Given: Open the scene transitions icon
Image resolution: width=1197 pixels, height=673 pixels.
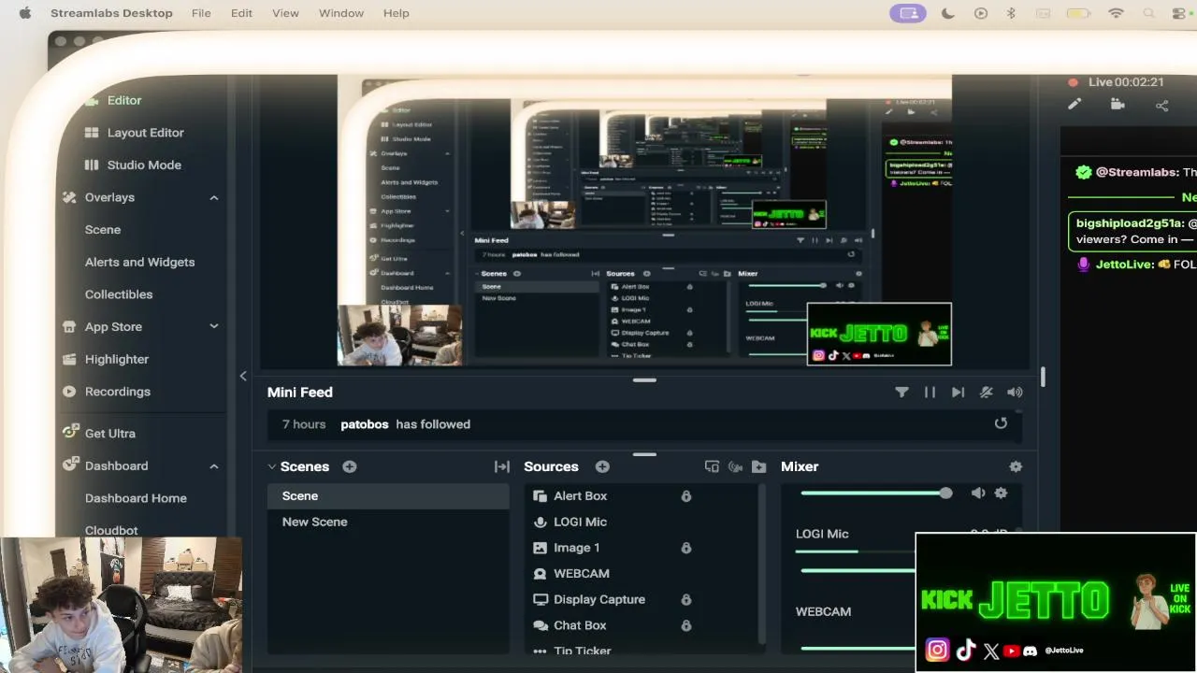Looking at the screenshot, I should pos(501,466).
